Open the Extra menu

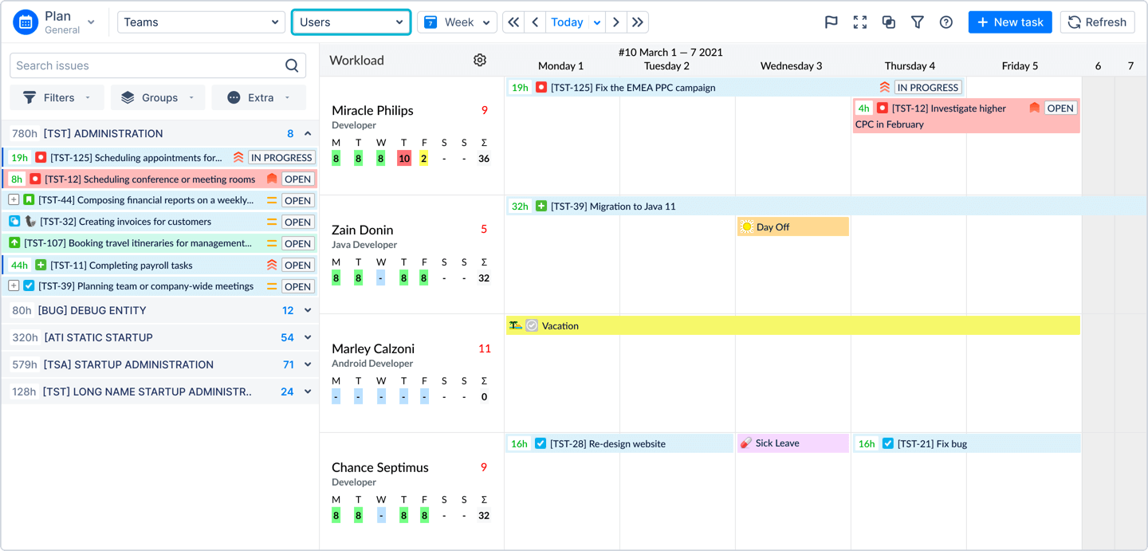[258, 97]
